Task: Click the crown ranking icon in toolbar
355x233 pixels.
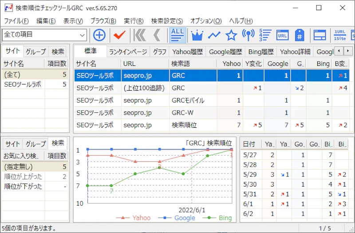Action: (197, 35)
